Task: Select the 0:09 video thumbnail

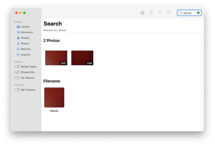Action: coord(82,58)
